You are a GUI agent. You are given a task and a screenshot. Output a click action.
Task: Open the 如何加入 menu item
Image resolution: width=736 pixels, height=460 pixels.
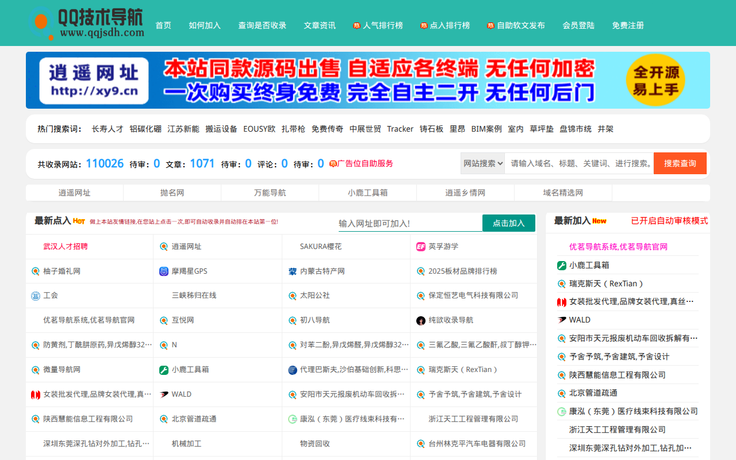tap(205, 25)
